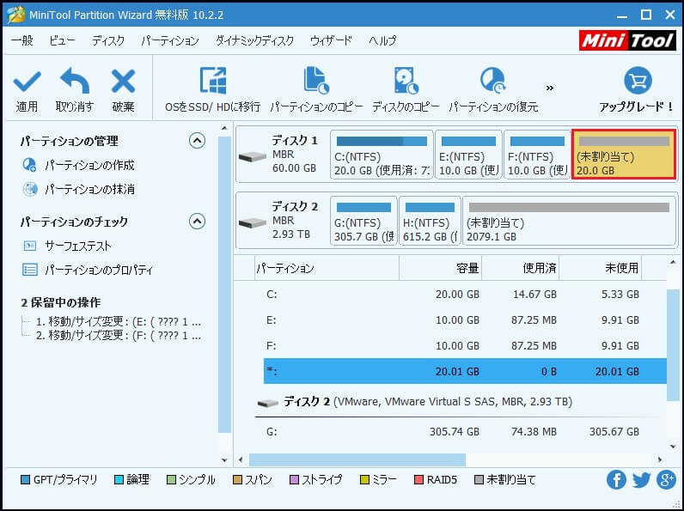
Task: Collapse the パーティションの管理 section
Action: click(x=197, y=141)
